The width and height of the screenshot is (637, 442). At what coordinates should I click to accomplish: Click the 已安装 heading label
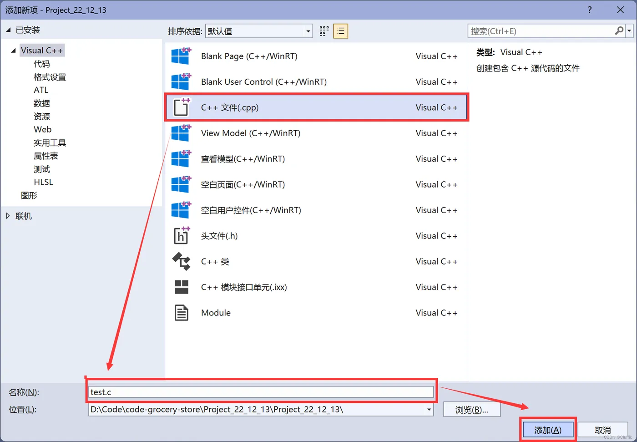[x=28, y=30]
